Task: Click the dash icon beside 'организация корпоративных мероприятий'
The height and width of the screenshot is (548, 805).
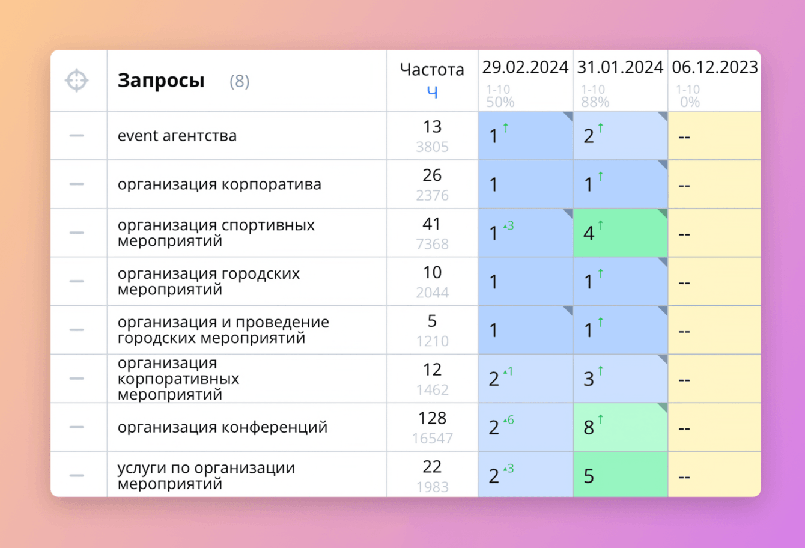Action: (x=77, y=379)
